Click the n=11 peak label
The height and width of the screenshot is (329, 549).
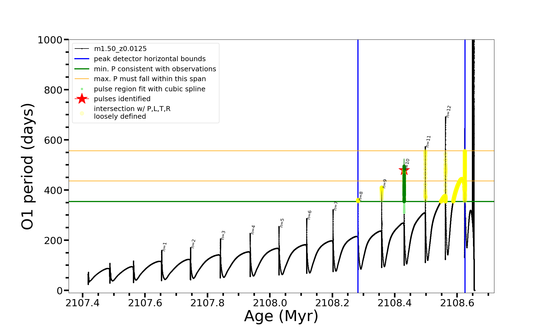click(x=428, y=141)
